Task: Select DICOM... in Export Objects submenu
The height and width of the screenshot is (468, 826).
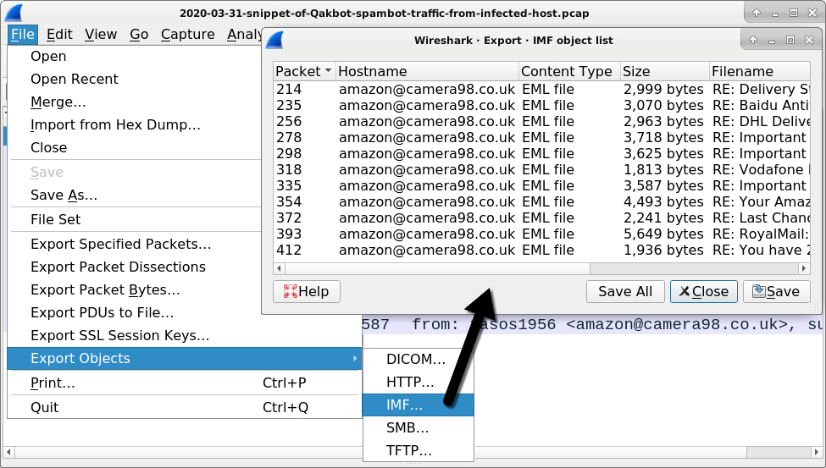Action: [419, 360]
